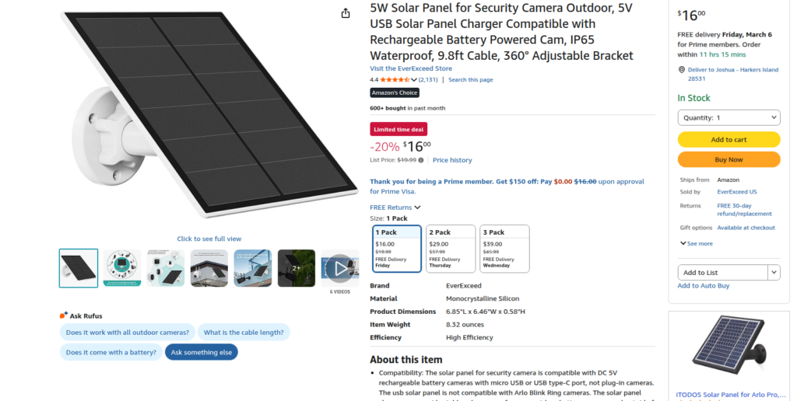797x401 pixels.
Task: Visit the EverExceed Store link
Action: click(411, 68)
